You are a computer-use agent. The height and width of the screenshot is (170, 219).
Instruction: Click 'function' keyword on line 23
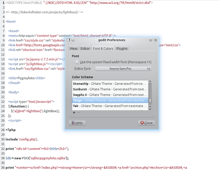pyautogui.click(x=18, y=106)
